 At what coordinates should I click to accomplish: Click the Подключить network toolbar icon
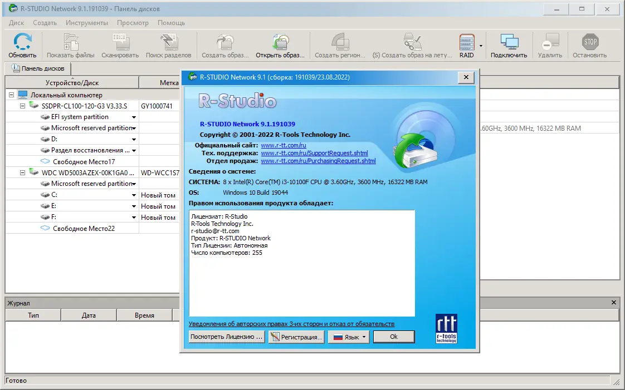click(509, 42)
